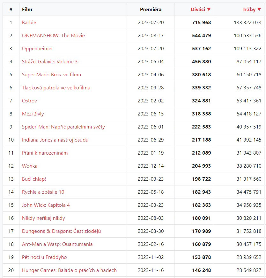Open the Buď chlap! film link
266x278 pixels.
[x=34, y=179]
